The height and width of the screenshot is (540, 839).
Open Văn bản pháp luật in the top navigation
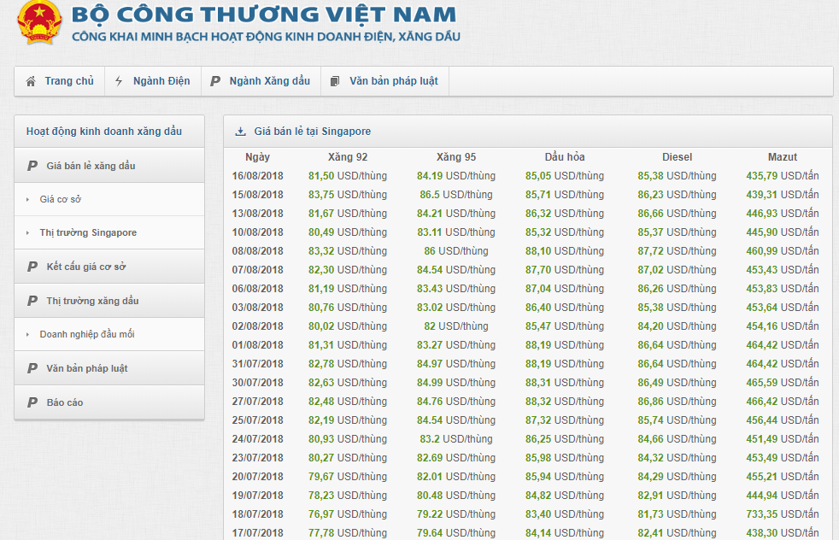(x=384, y=81)
